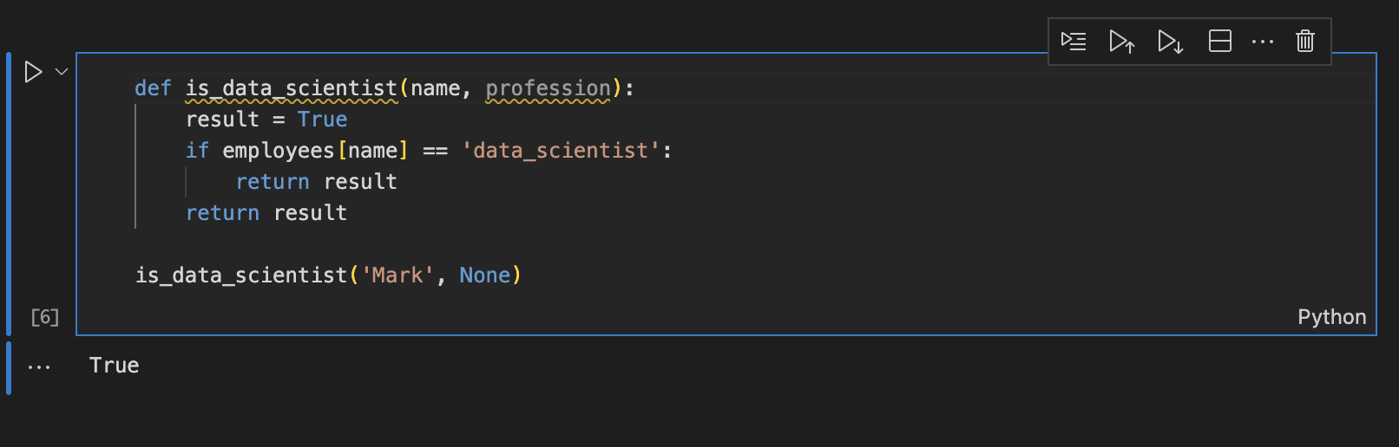The width and height of the screenshot is (1399, 447).
Task: Run the cell with the play button
Action: pos(33,72)
